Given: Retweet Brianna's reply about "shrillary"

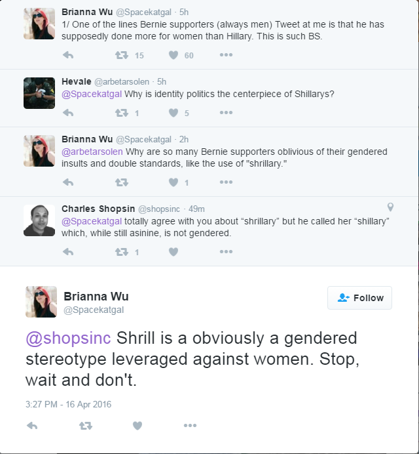Looking at the screenshot, I should click(x=122, y=182).
